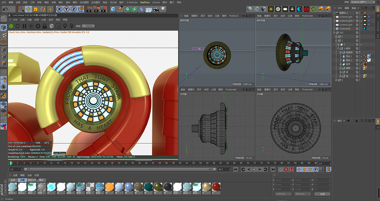The width and height of the screenshot is (380, 201).
Task: Toggle the OctaneSky enable checkmark
Action: pos(361,29)
